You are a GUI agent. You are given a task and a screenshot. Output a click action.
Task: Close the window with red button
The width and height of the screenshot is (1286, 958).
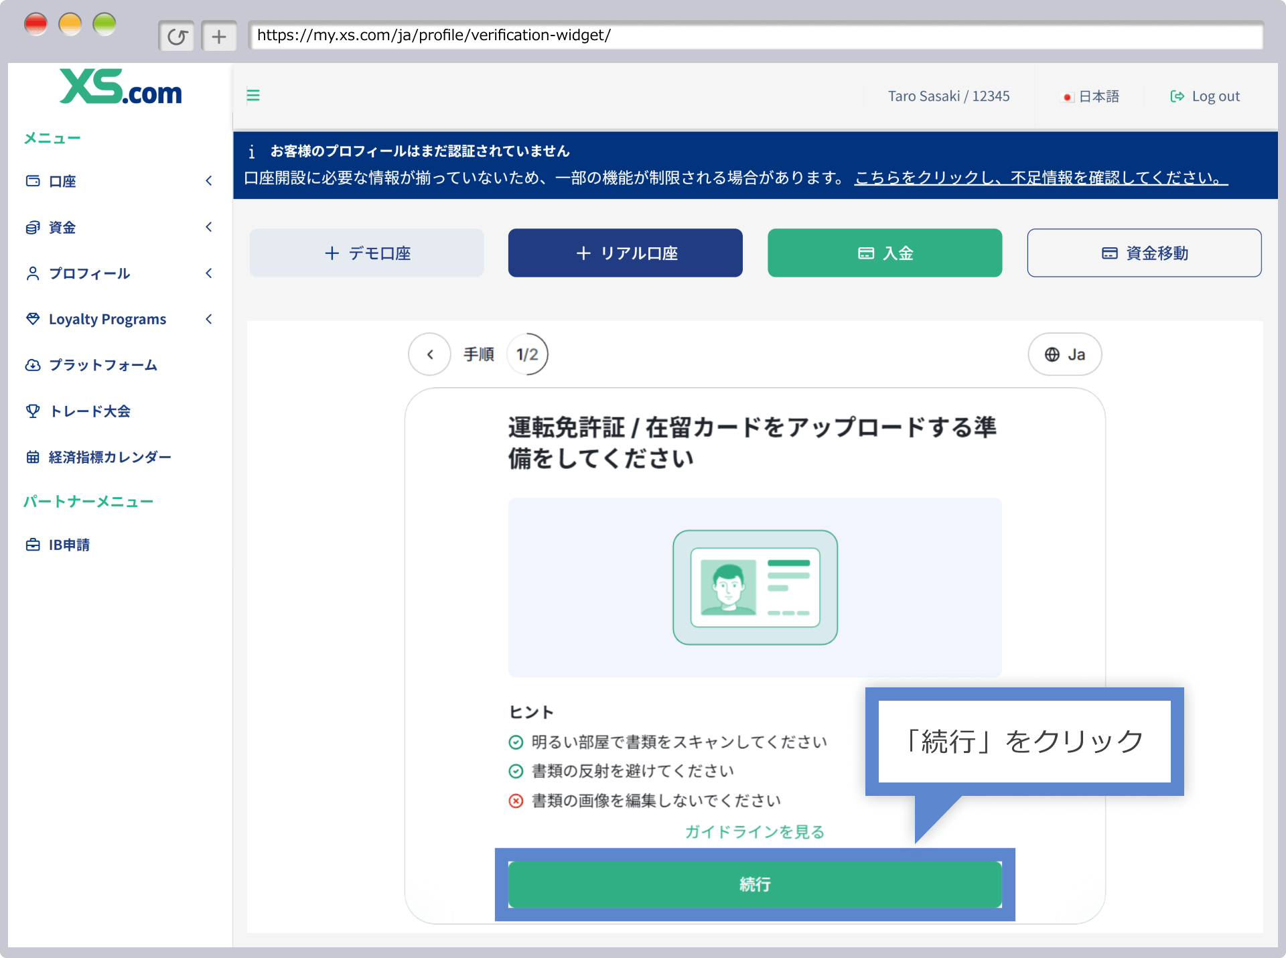click(35, 24)
